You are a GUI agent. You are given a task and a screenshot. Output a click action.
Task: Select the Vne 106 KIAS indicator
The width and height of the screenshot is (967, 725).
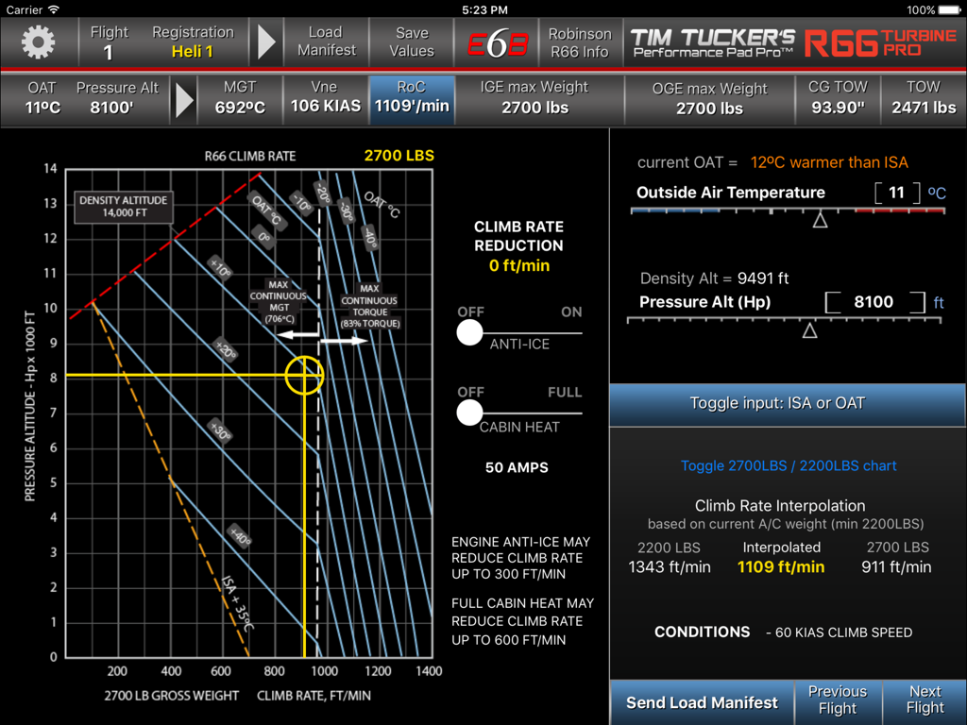point(325,100)
